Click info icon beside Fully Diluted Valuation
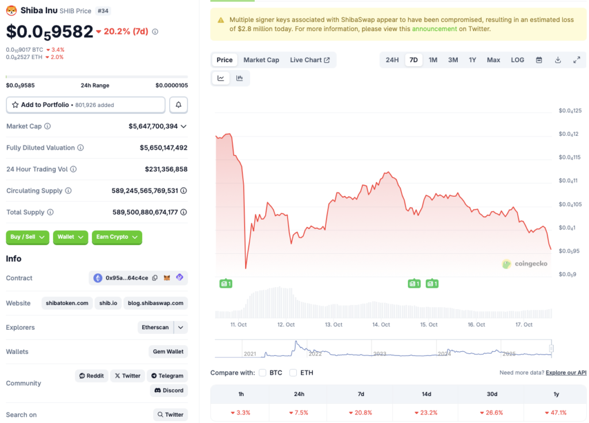Image resolution: width=589 pixels, height=423 pixels. click(81, 148)
